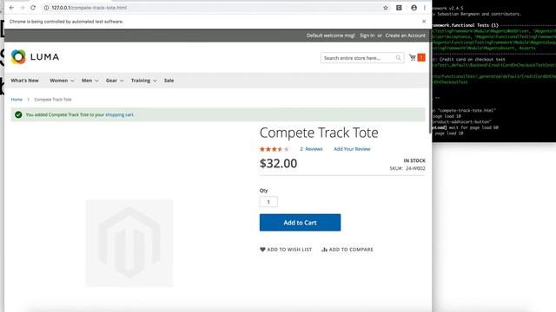The height and width of the screenshot is (312, 556).
Task: Open the shopping cart icon
Action: point(413,57)
